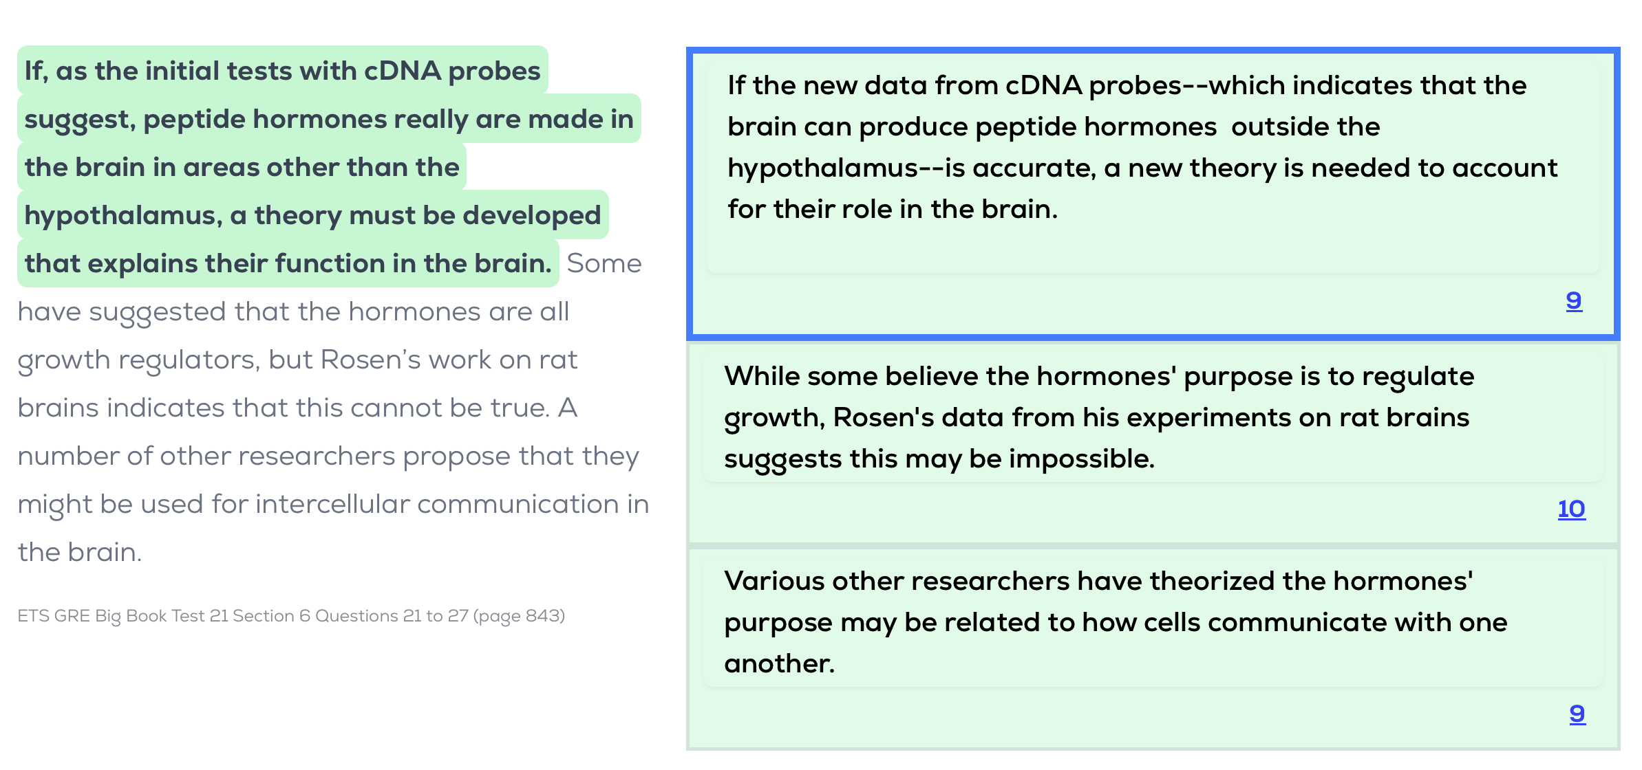Click highlighted line "the brain in areas other than the"

(x=242, y=167)
